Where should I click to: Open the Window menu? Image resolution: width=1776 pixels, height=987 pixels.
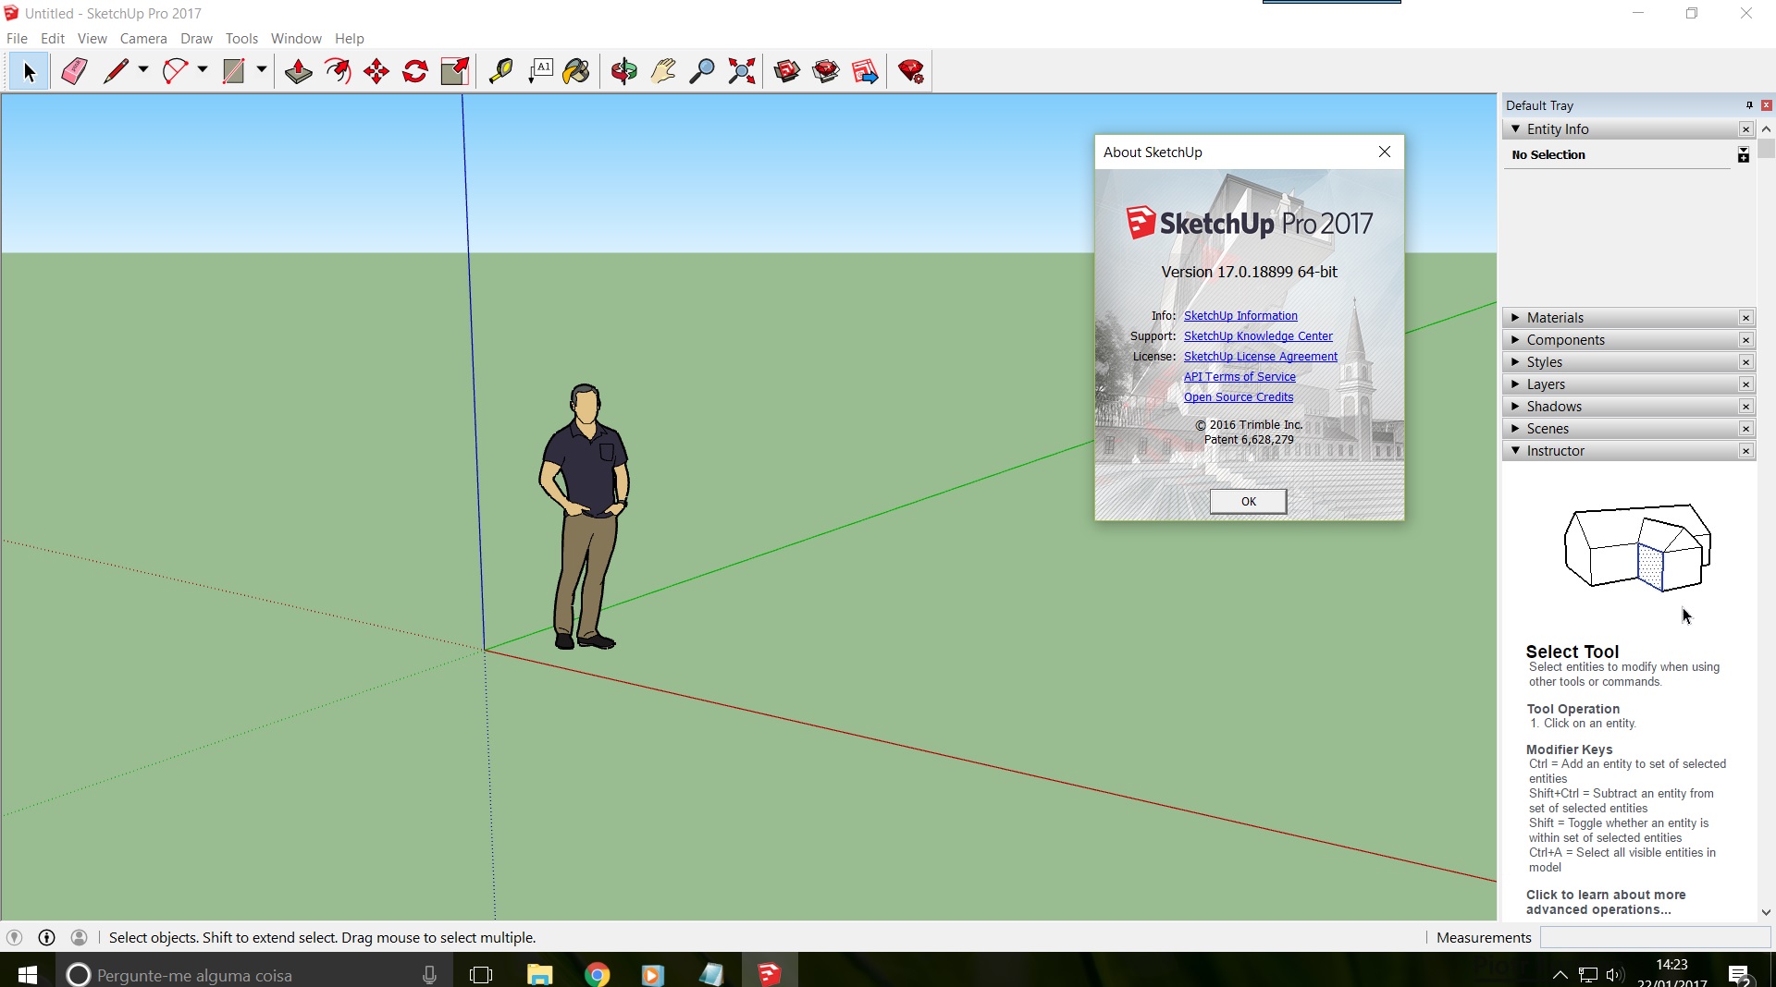pyautogui.click(x=296, y=38)
